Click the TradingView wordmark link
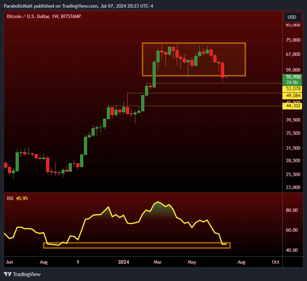Screen dimensions: 307x281 coord(27,274)
